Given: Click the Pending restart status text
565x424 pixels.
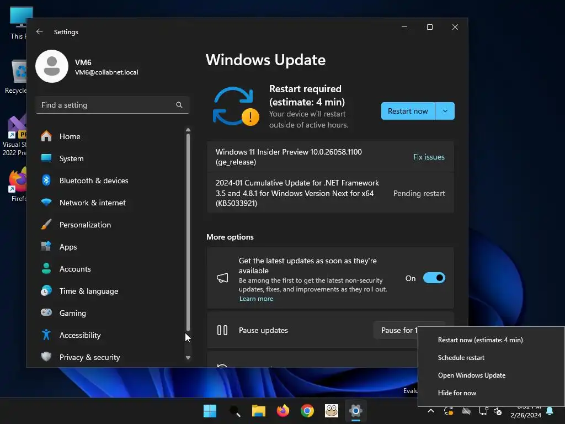Looking at the screenshot, I should 419,193.
